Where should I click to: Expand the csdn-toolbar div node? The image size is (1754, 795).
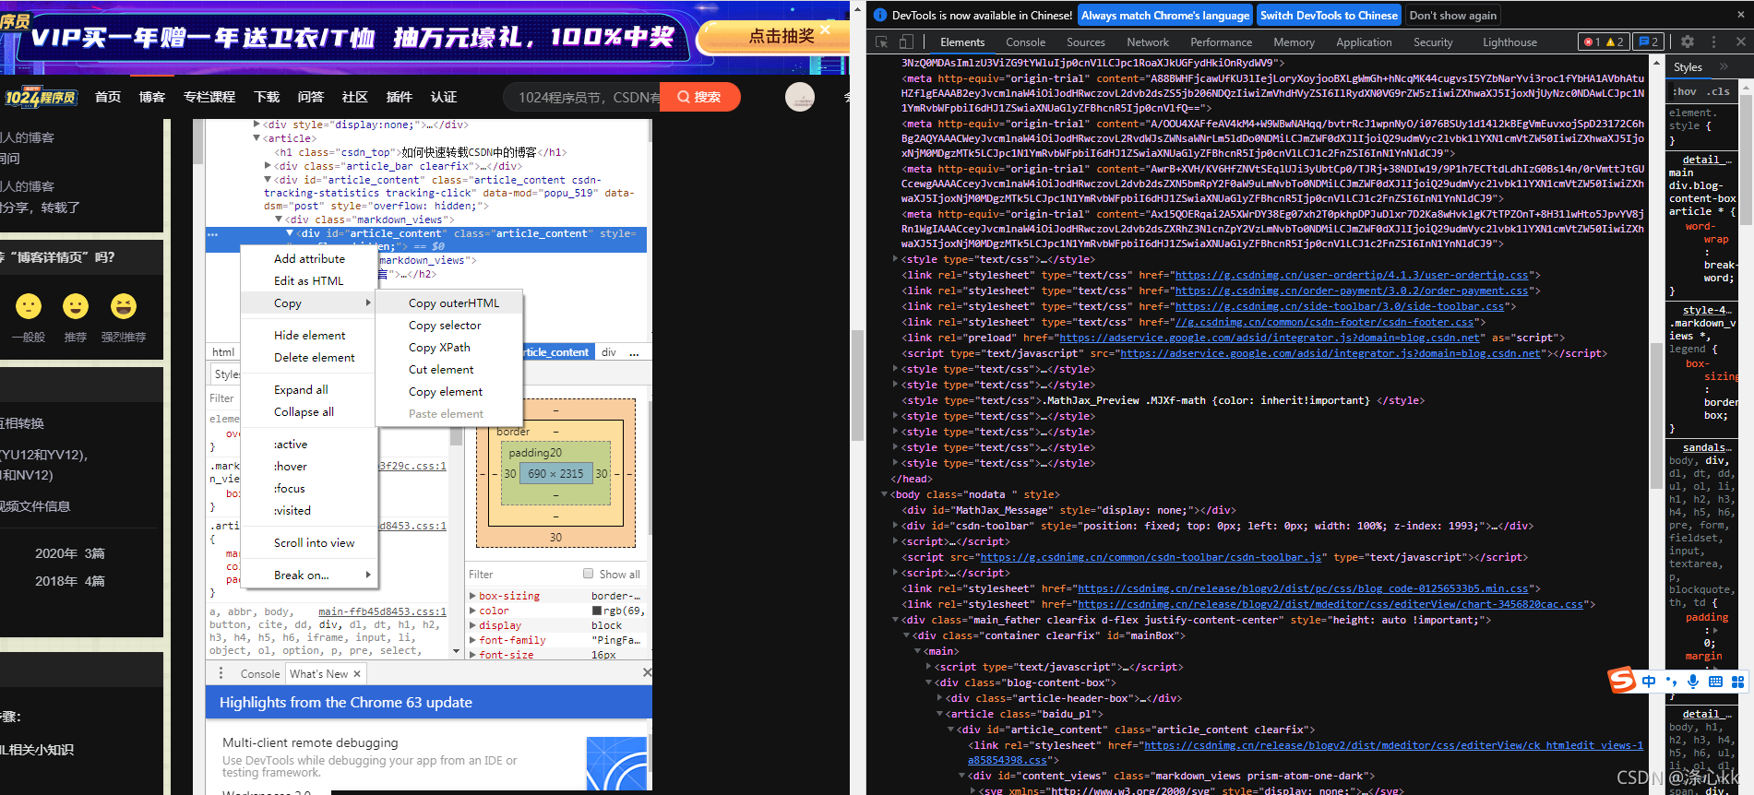(x=895, y=526)
